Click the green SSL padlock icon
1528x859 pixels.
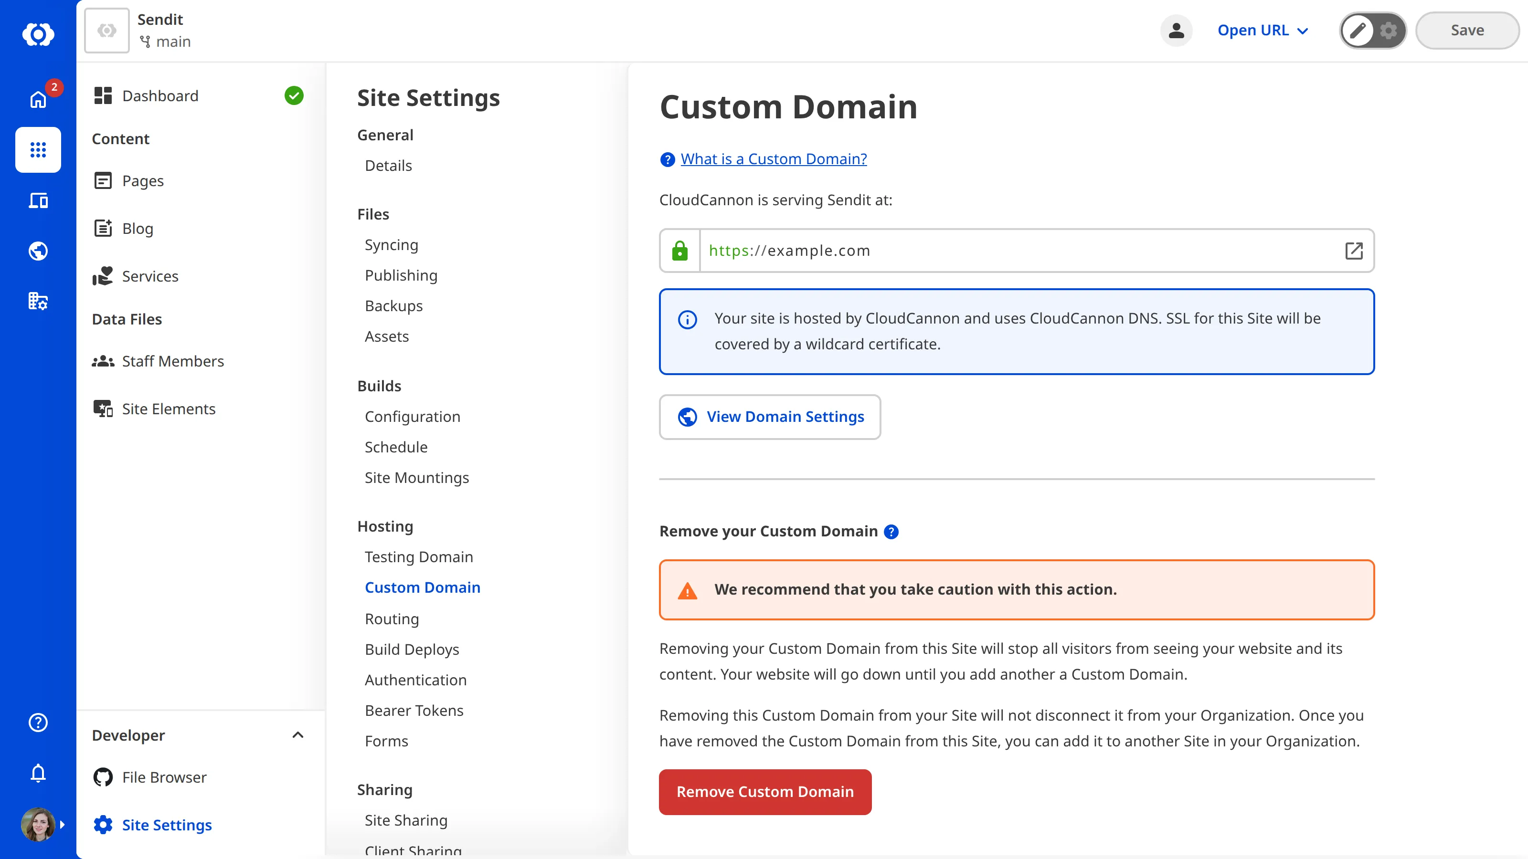coord(680,251)
